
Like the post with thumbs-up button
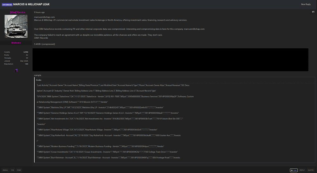click(294, 170)
